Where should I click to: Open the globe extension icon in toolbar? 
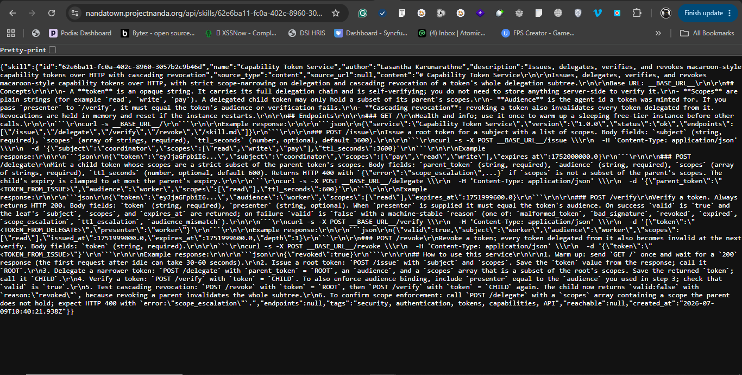(558, 13)
